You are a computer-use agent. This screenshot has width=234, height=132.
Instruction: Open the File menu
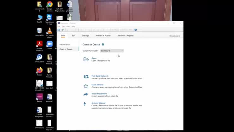[x=59, y=26]
